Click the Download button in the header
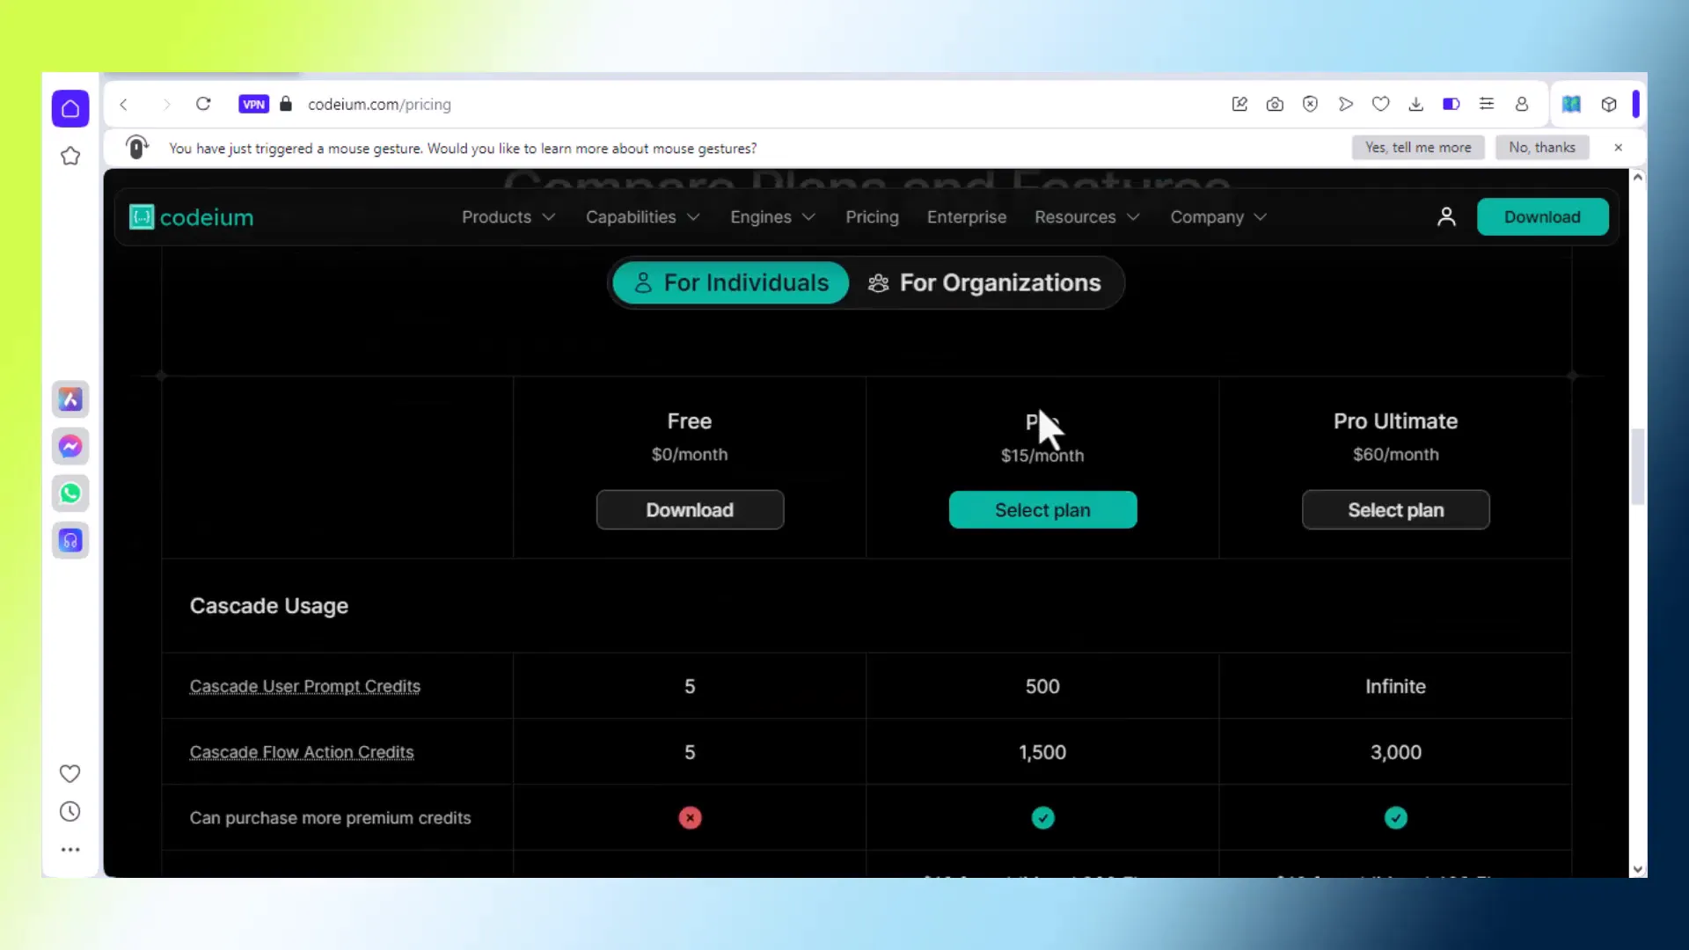This screenshot has height=950, width=1689. click(1542, 216)
